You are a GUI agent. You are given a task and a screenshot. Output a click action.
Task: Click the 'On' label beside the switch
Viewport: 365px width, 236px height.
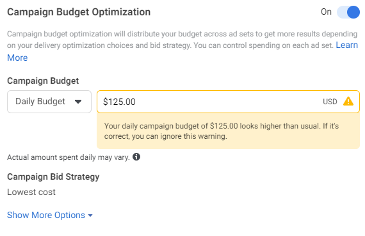click(326, 12)
